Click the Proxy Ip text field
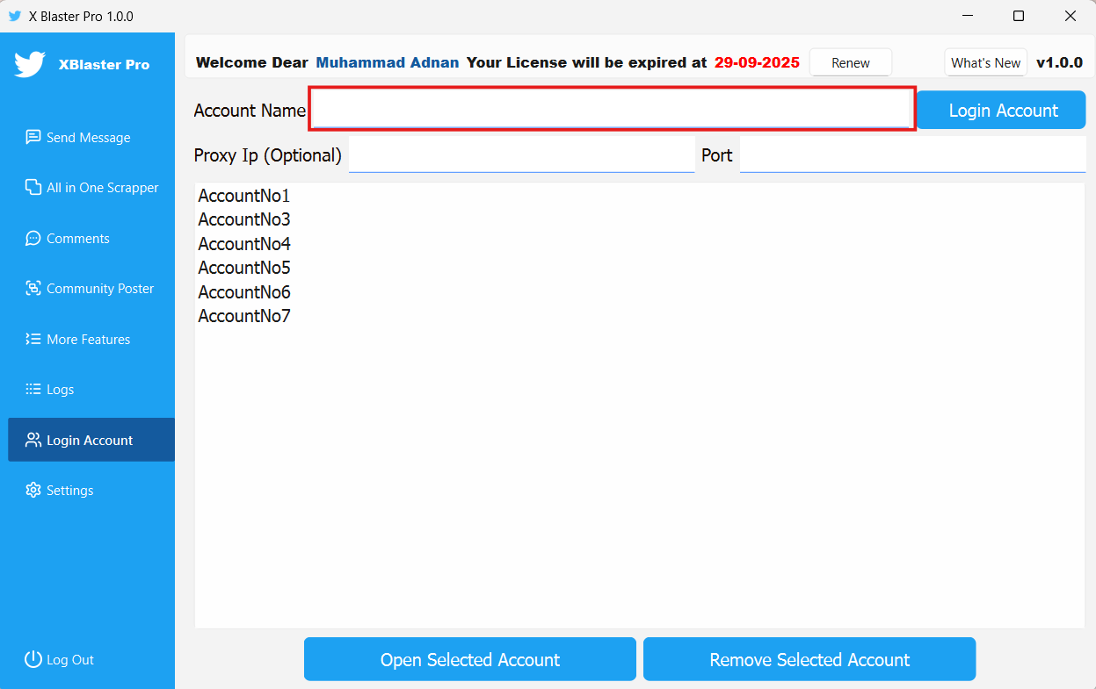Image resolution: width=1096 pixels, height=689 pixels. (521, 155)
